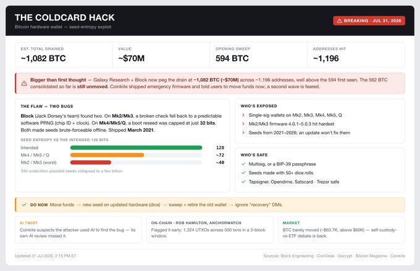This screenshot has height=271, width=420.
Task: Click the '128' entropy value
Action: (220, 148)
